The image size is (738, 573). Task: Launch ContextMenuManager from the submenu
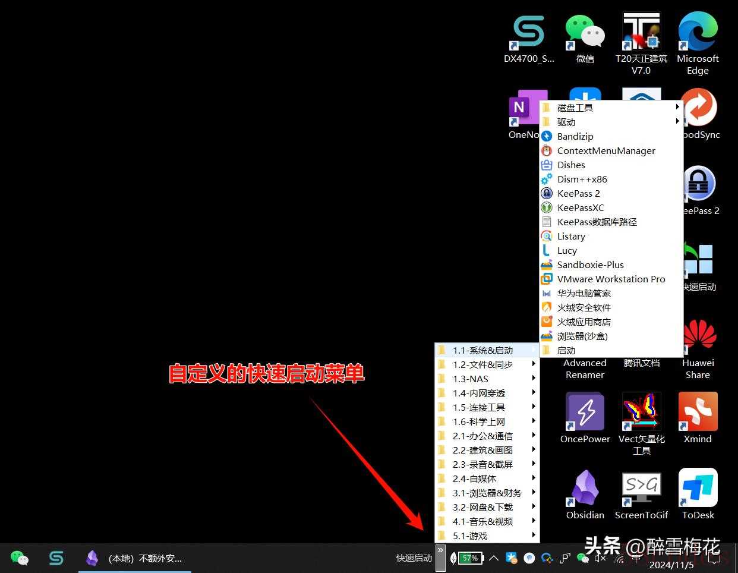(x=611, y=150)
